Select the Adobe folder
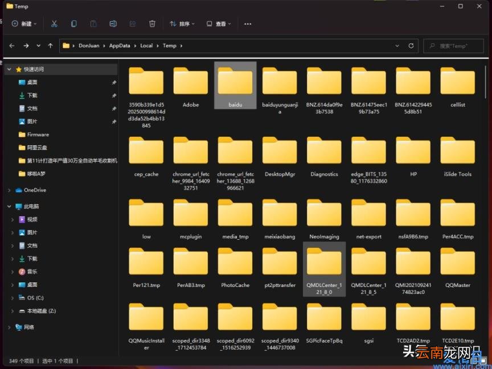 (191, 87)
